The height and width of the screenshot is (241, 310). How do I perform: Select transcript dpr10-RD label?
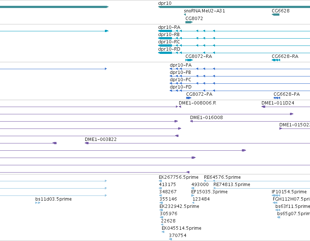(169, 49)
